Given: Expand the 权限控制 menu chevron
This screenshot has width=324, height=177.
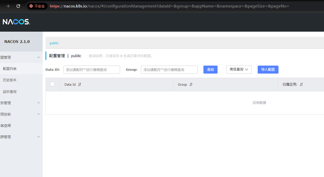Looking at the screenshot, I should tap(39, 114).
